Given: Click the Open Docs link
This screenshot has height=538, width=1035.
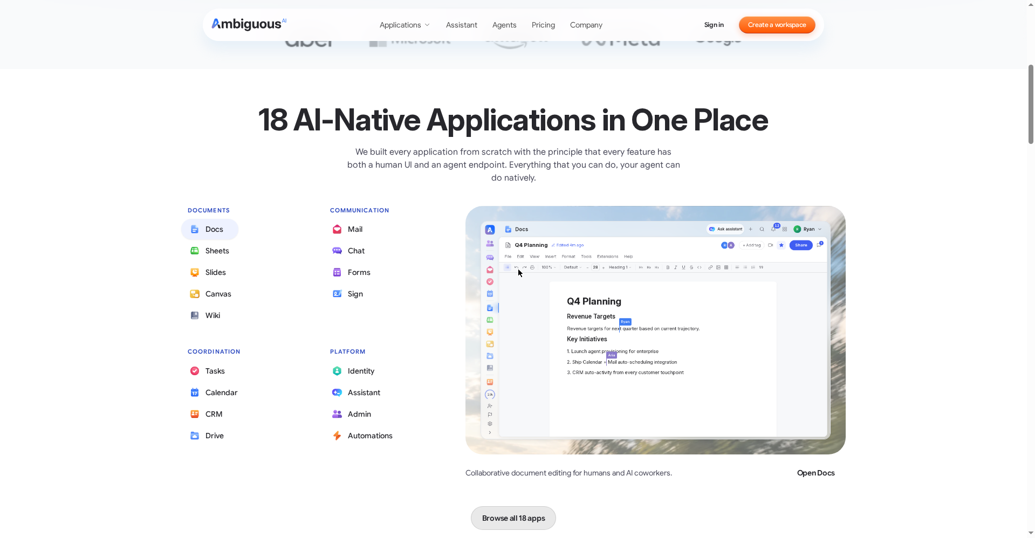Looking at the screenshot, I should (x=815, y=473).
